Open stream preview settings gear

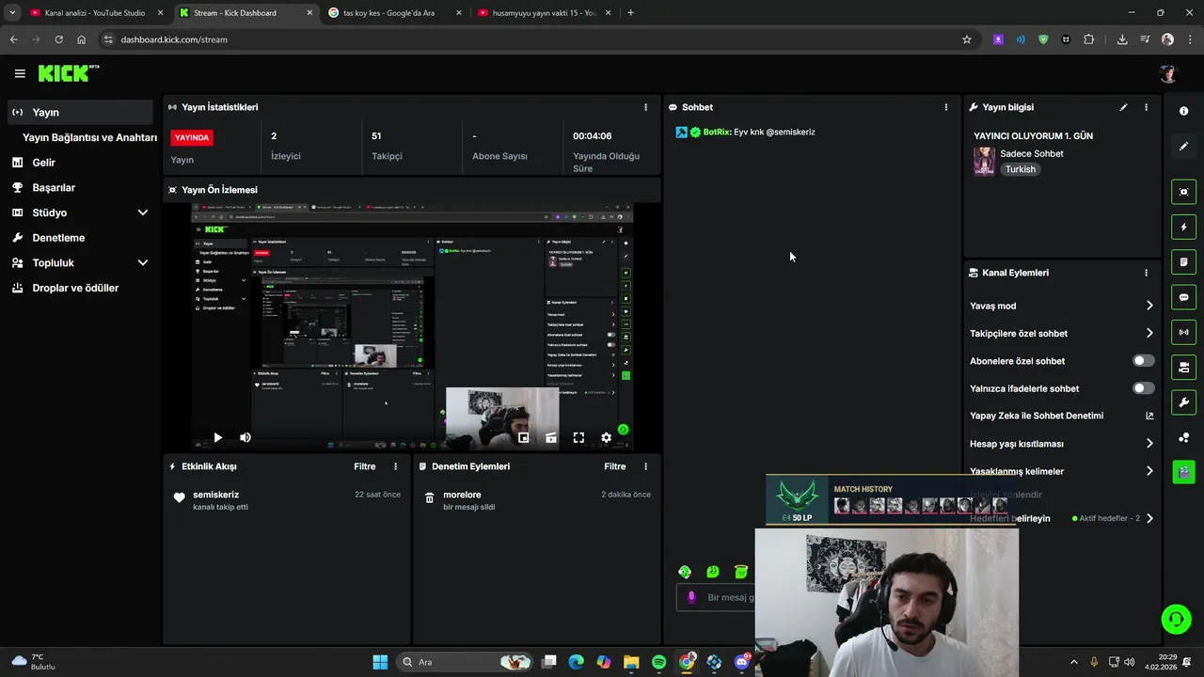point(606,437)
